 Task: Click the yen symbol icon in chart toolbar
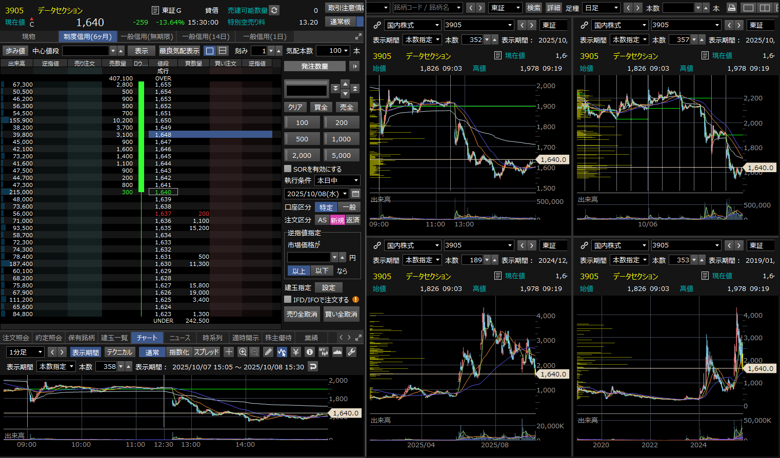click(296, 352)
